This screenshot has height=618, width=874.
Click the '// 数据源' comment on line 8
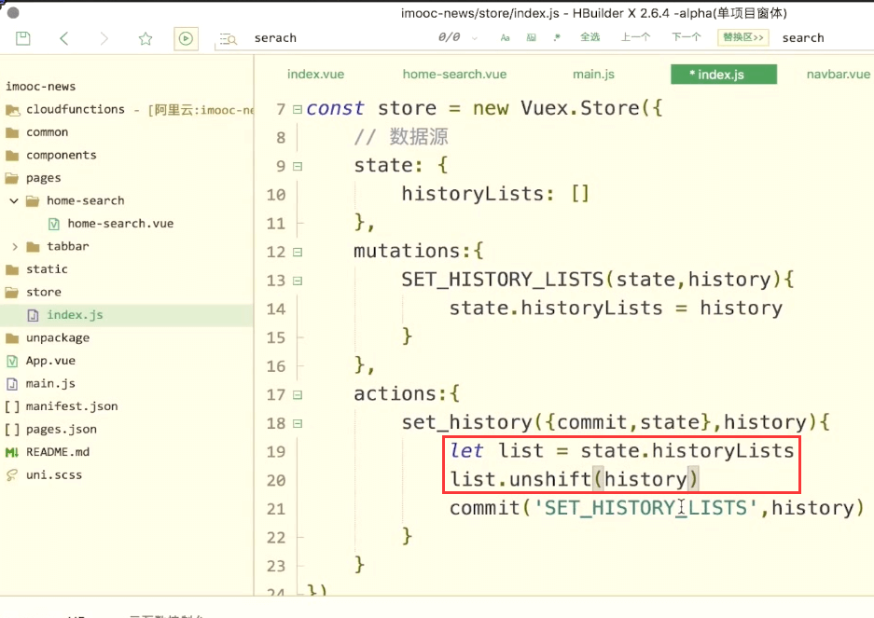[401, 136]
